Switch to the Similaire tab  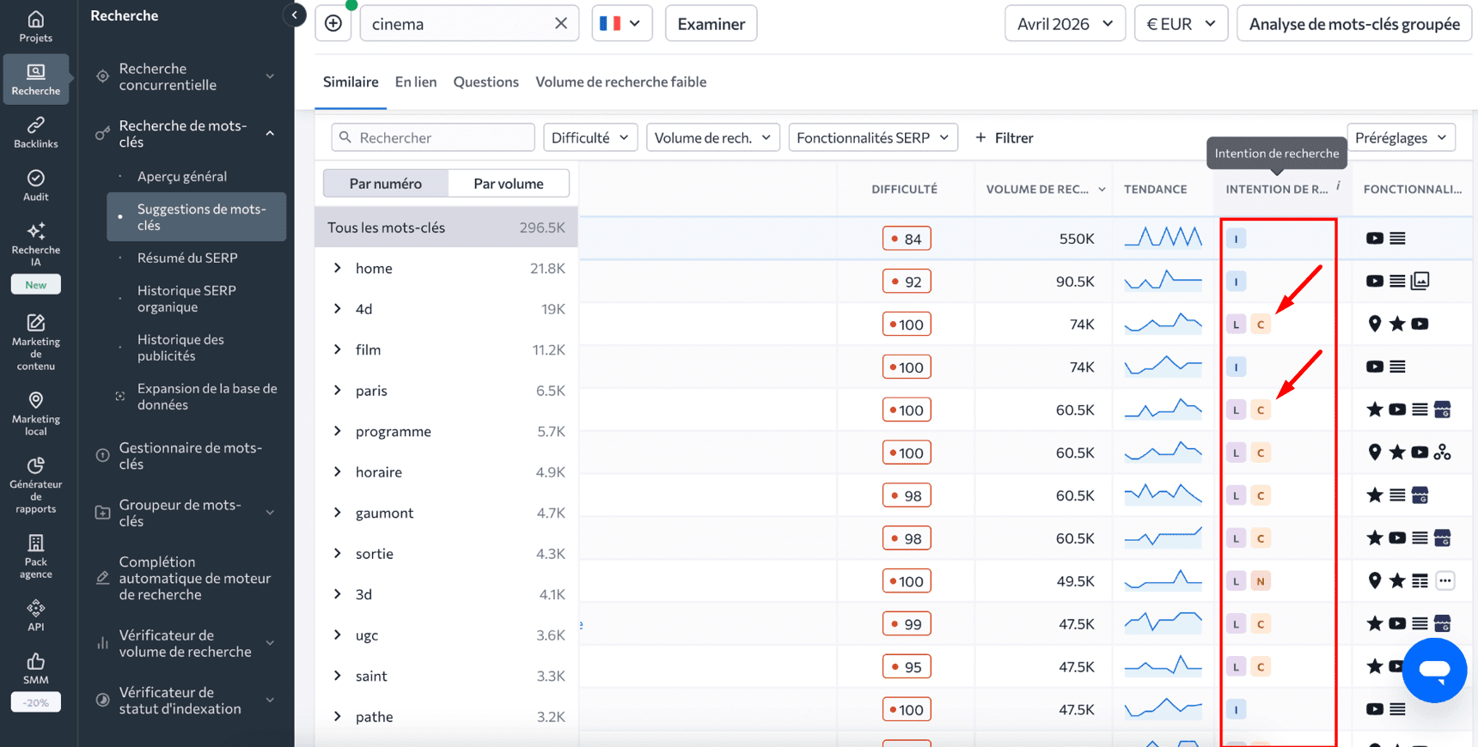pos(351,82)
